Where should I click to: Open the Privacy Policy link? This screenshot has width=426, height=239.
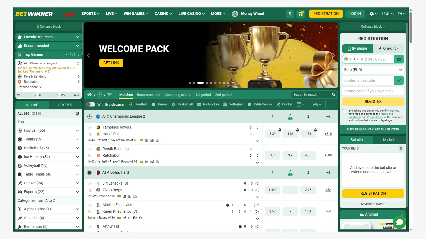pos(375,117)
